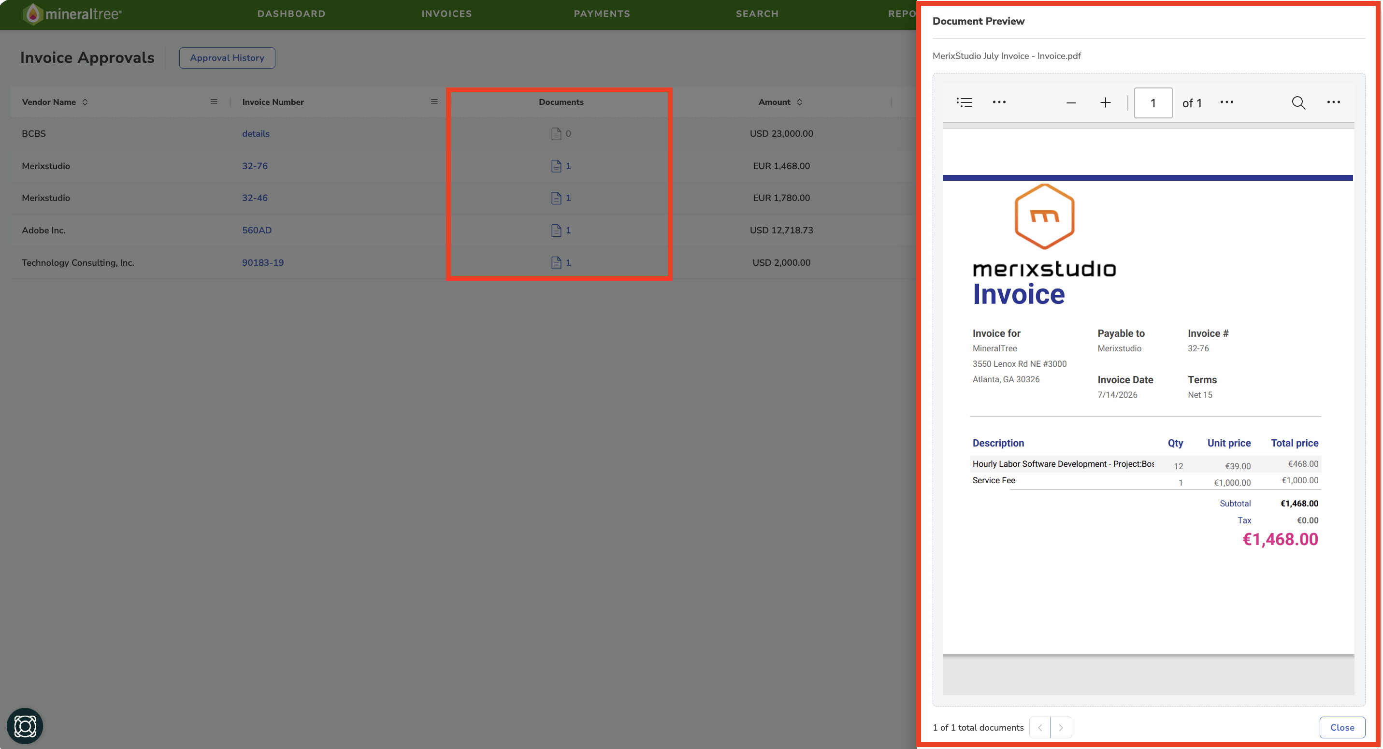Open the PDF outline sidebar list icon
Image resolution: width=1383 pixels, height=749 pixels.
click(x=964, y=102)
